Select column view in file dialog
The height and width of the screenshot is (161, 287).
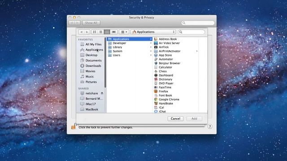click(x=107, y=32)
